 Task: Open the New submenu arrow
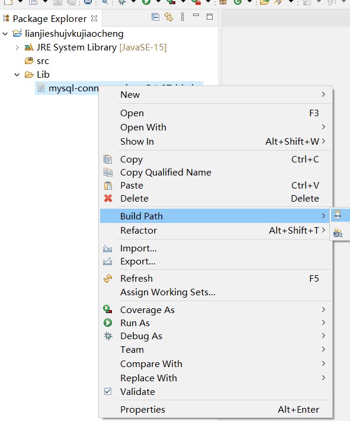tap(323, 94)
